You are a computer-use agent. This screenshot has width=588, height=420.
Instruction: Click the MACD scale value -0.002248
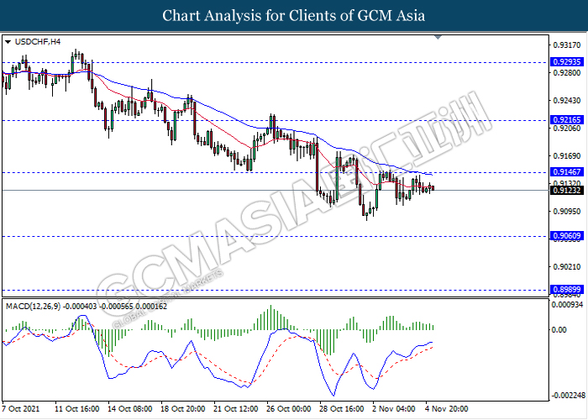pyautogui.click(x=568, y=396)
